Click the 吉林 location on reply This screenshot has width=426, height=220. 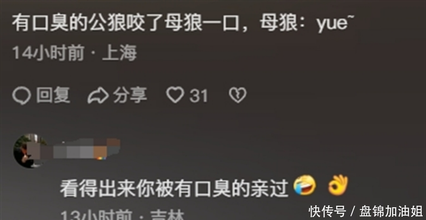click(167, 215)
